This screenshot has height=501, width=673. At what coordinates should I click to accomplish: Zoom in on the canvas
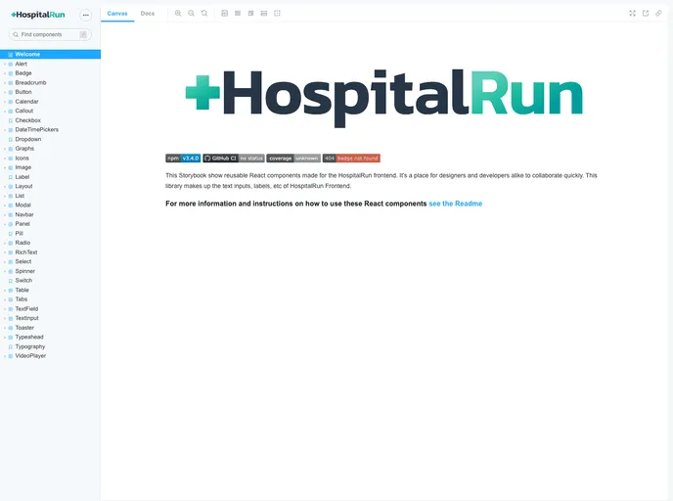178,14
